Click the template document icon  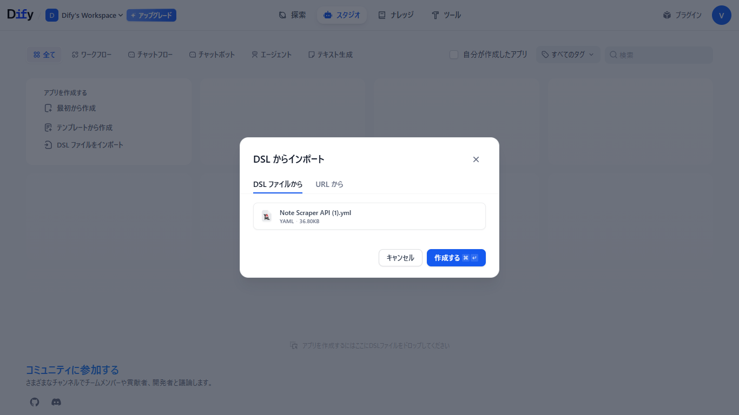point(48,128)
